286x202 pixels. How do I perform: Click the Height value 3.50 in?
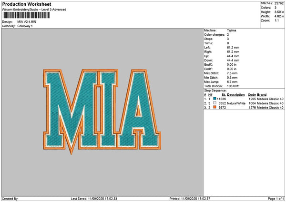pyautogui.click(x=279, y=12)
